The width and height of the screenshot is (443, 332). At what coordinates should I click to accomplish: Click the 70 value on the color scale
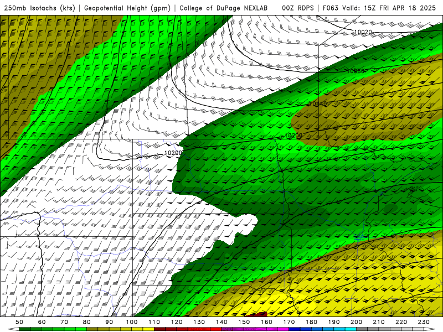64,322
